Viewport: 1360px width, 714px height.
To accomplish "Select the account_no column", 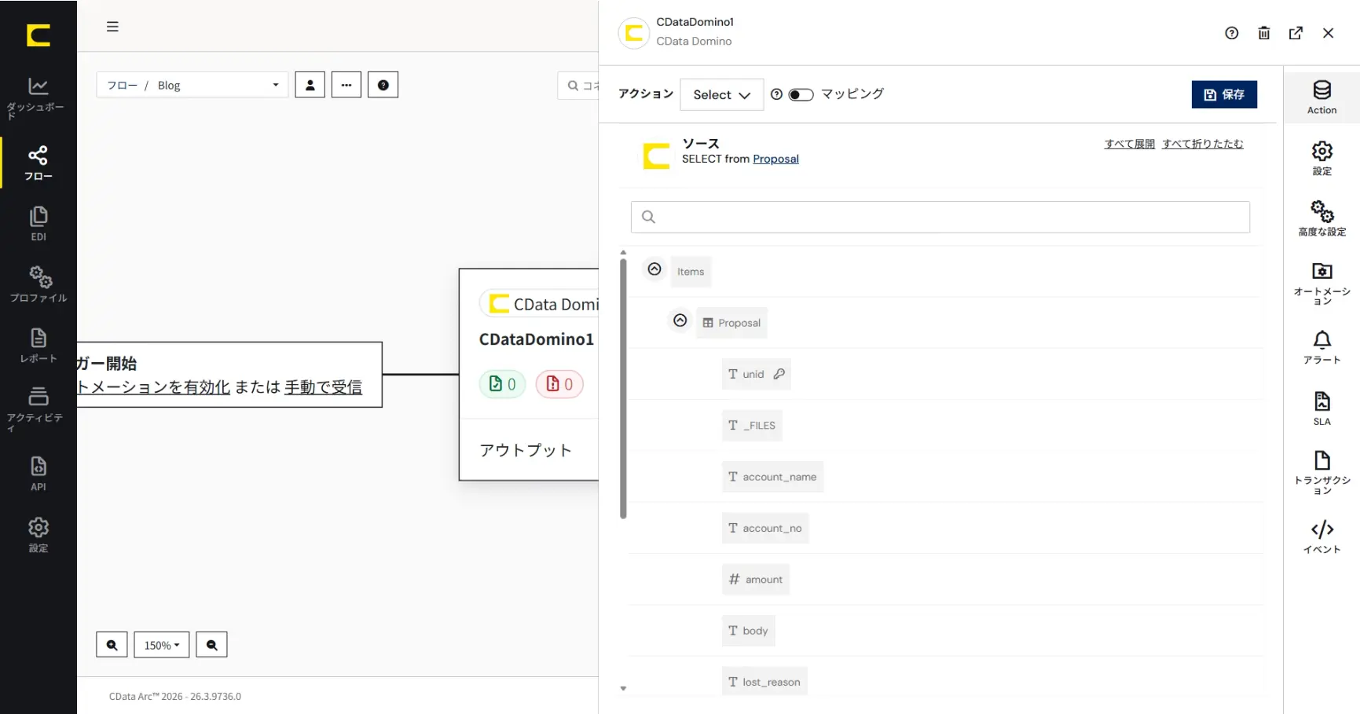I will coord(765,528).
